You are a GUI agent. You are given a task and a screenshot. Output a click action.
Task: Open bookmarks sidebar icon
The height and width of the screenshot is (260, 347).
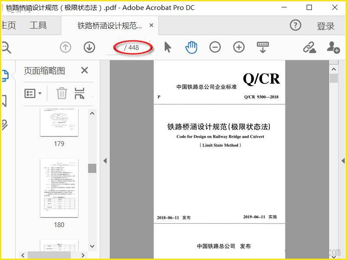4,101
